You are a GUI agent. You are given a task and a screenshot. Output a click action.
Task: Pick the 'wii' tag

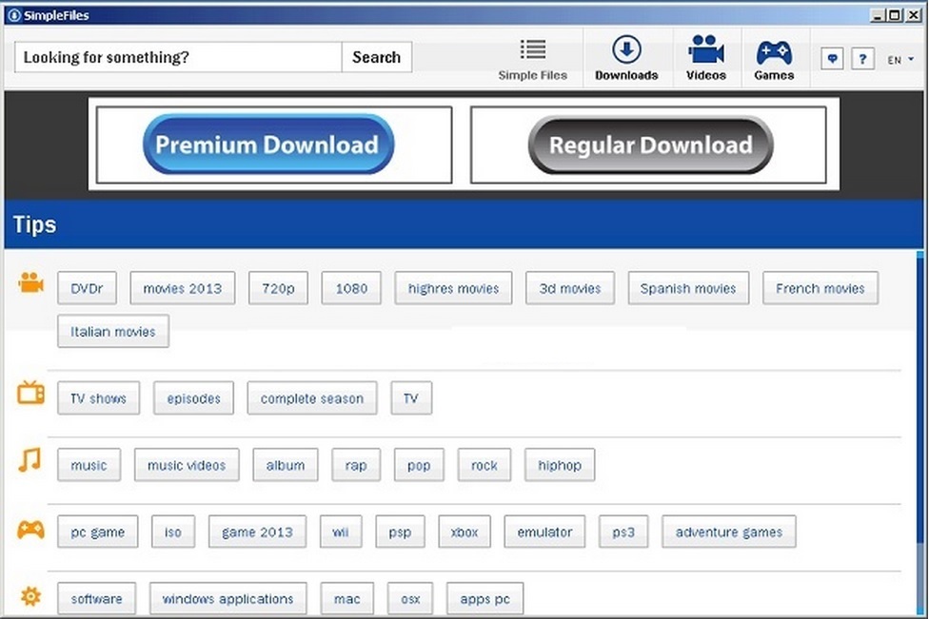[341, 532]
